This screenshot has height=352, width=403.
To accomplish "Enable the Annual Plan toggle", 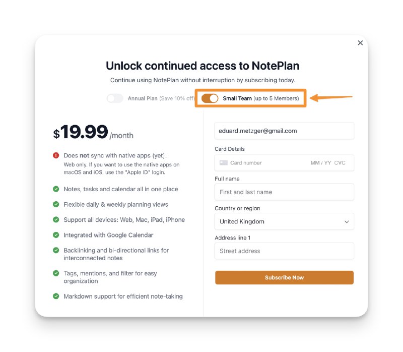I will tap(114, 98).
